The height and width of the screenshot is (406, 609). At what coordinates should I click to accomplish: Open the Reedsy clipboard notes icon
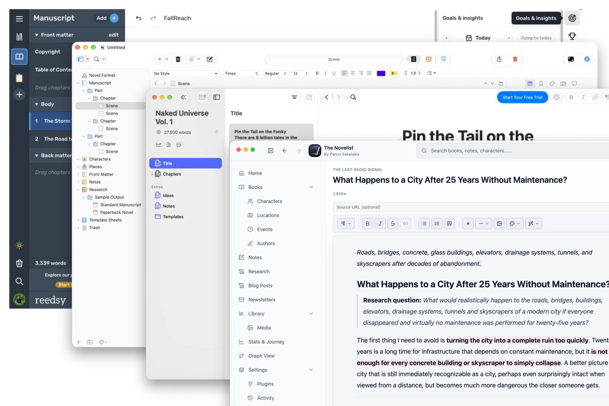[x=19, y=78]
